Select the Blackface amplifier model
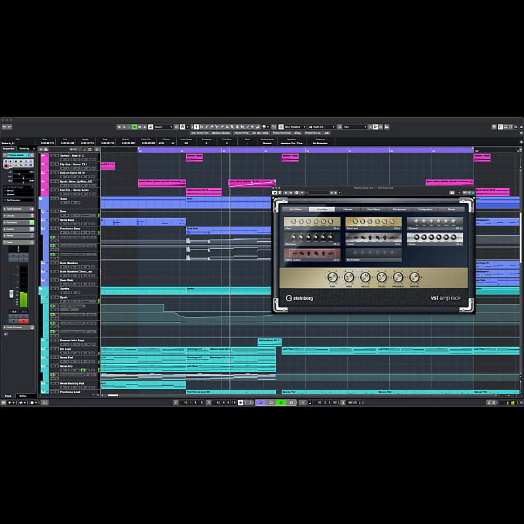Viewport: 524px width, 524px height. 312,239
